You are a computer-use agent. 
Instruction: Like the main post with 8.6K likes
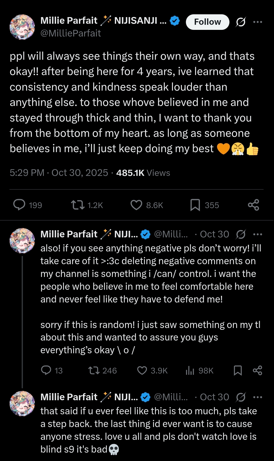(136, 205)
